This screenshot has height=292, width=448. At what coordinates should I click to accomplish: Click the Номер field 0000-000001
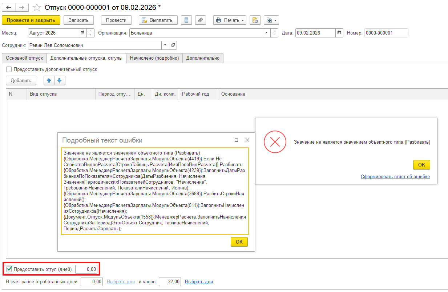[x=386, y=33]
